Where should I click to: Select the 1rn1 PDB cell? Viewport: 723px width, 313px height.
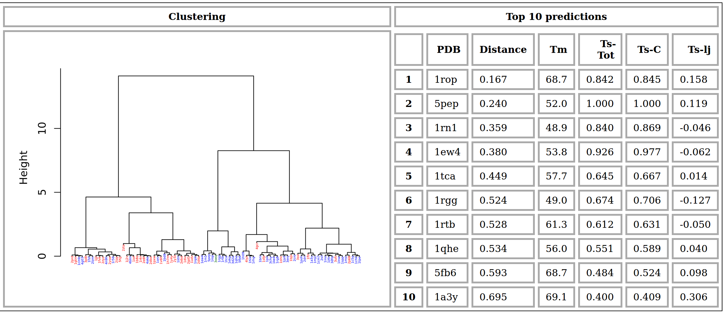coord(445,128)
